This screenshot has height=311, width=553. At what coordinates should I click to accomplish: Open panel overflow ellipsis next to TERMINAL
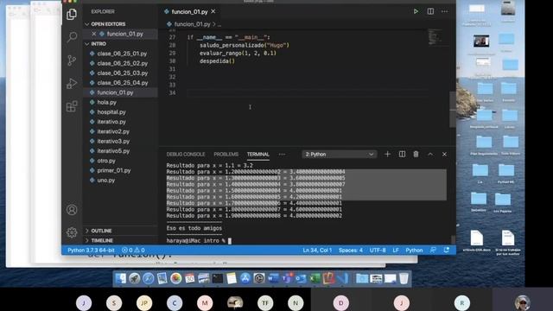[282, 154]
